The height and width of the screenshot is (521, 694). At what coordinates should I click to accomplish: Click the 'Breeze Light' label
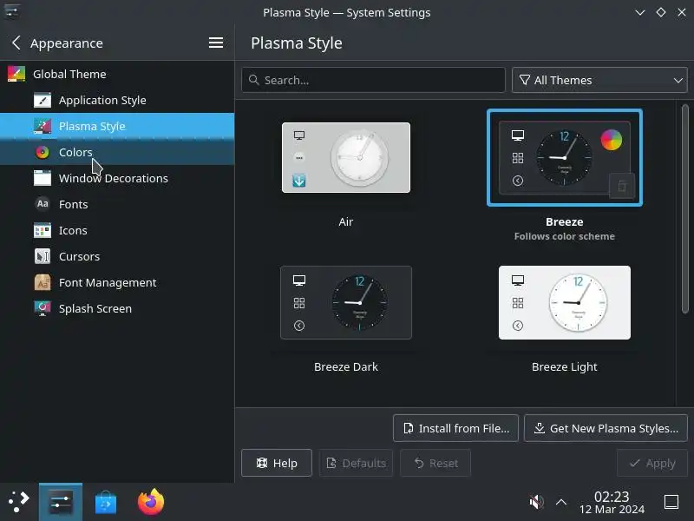(x=565, y=366)
